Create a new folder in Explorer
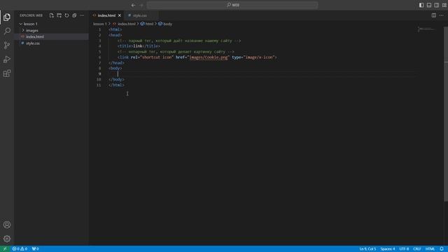The height and width of the screenshot is (252, 448). coord(59,15)
